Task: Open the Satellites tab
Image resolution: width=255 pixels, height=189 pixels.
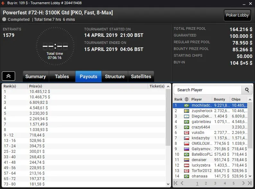Action: [x=141, y=77]
